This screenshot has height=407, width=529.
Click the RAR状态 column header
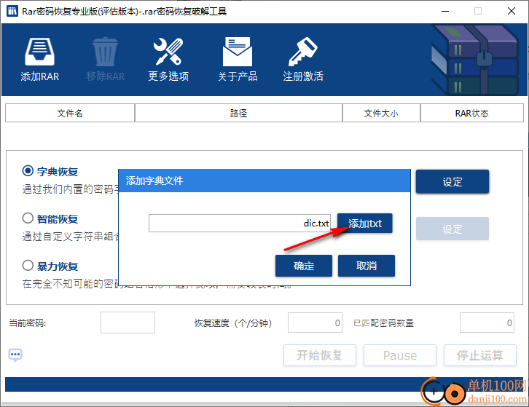(472, 113)
